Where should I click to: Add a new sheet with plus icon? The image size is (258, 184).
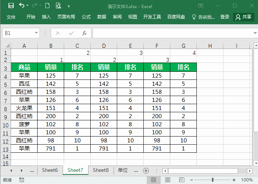pyautogui.click(x=146, y=171)
